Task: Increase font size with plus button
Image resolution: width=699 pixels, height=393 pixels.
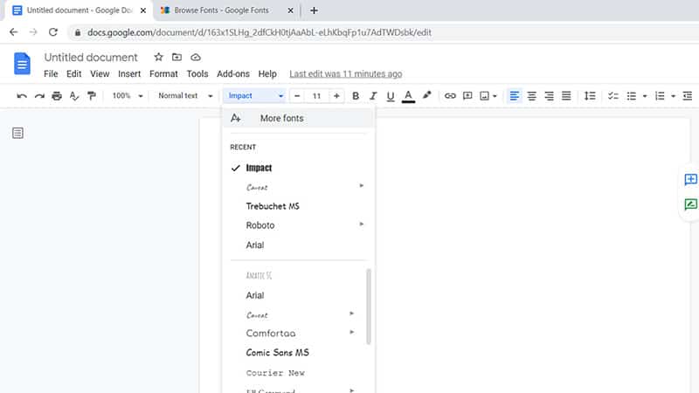Action: [x=336, y=96]
